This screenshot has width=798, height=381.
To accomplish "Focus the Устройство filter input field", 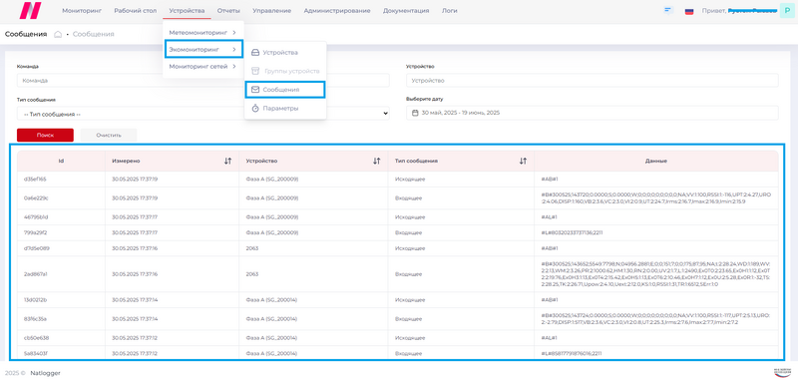I will coord(592,81).
